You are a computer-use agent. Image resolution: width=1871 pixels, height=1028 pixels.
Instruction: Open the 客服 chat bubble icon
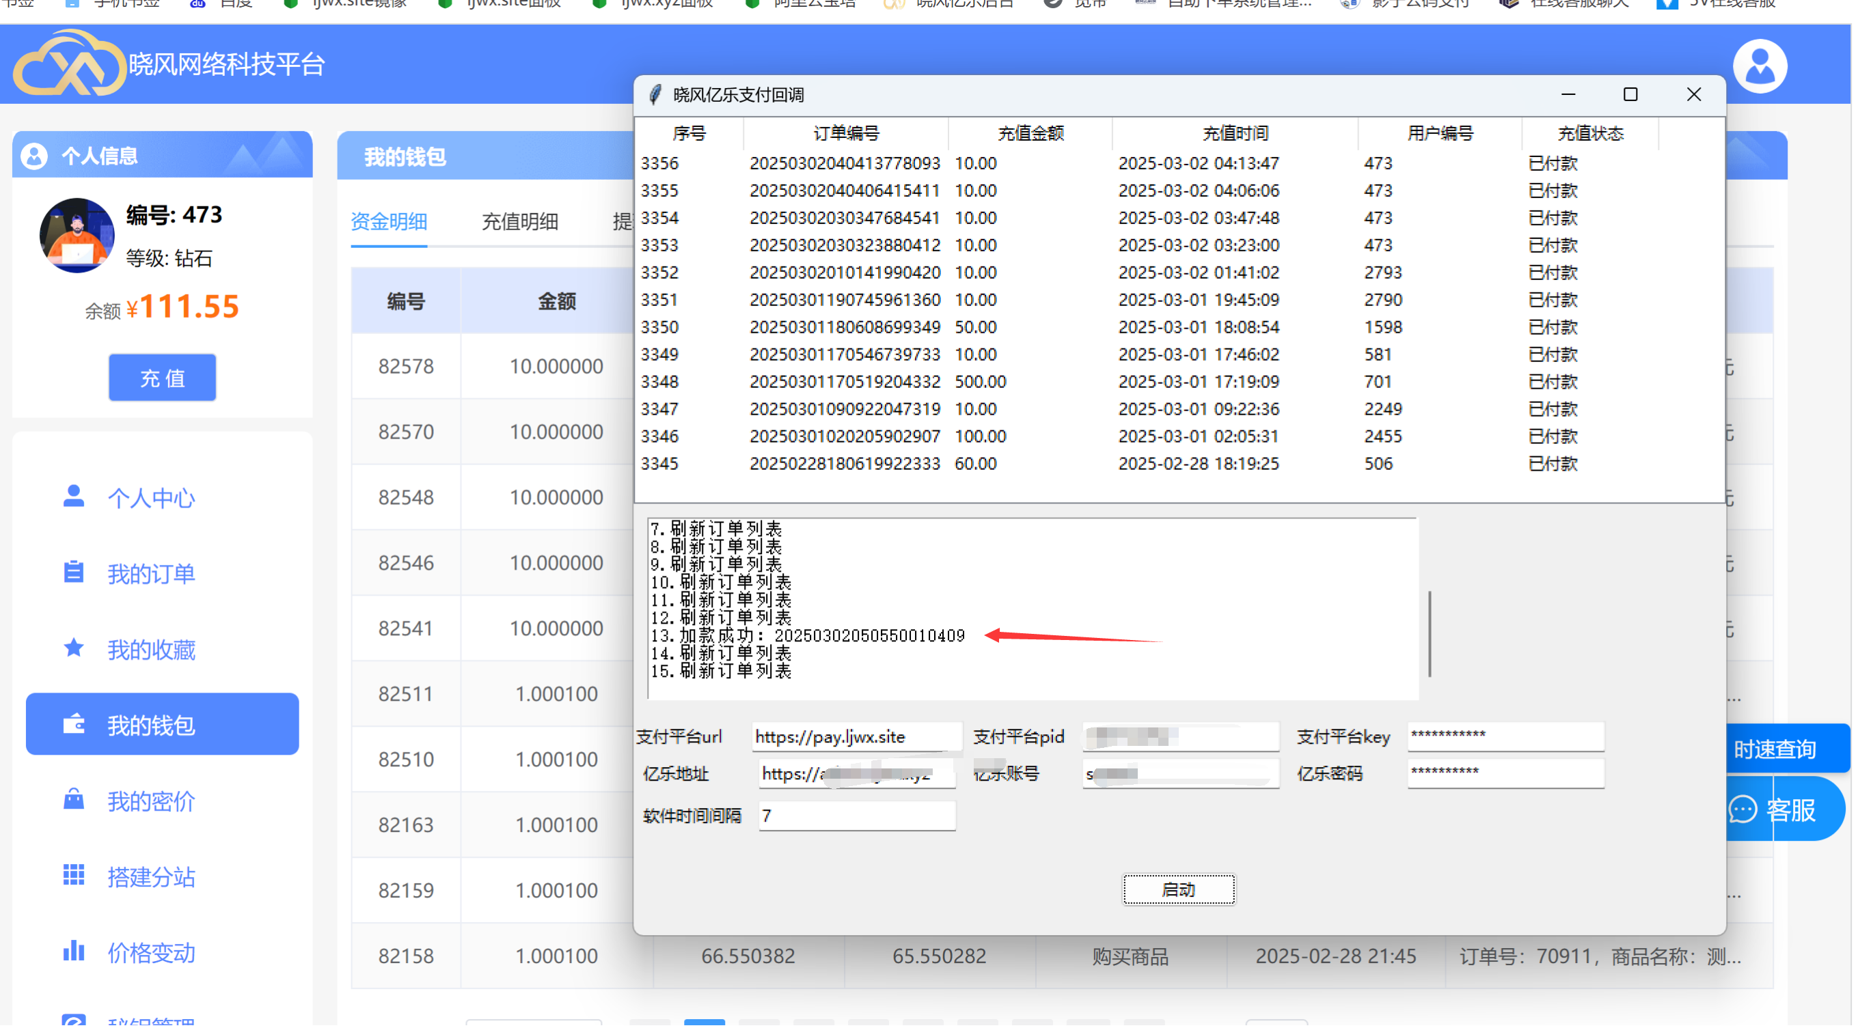pos(1743,808)
